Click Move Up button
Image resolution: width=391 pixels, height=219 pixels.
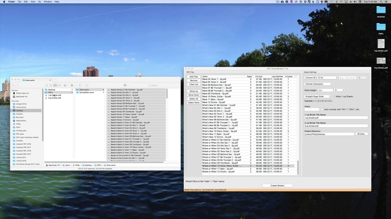[x=194, y=91]
